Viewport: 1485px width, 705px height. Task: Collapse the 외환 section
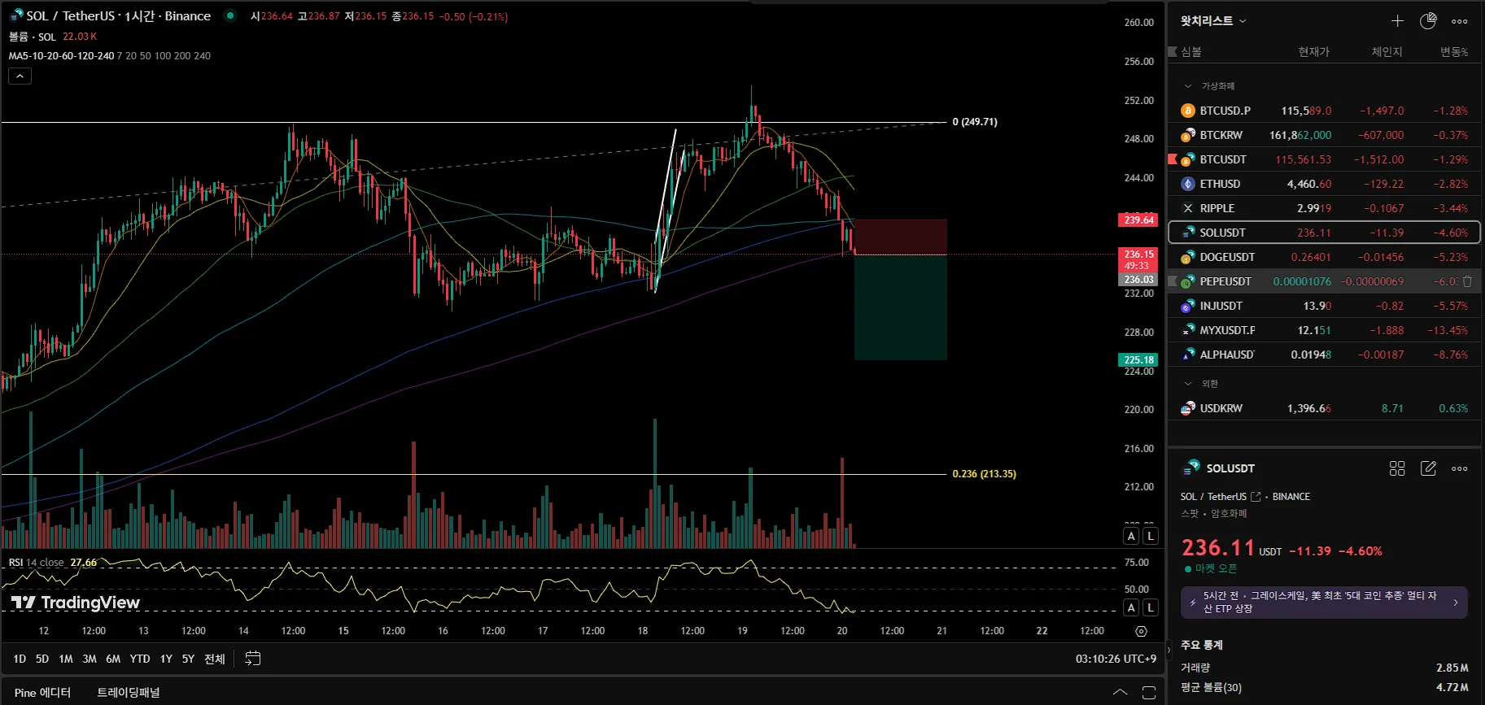click(x=1188, y=384)
